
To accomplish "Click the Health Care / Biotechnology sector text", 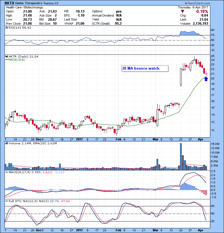I will 24,7.
